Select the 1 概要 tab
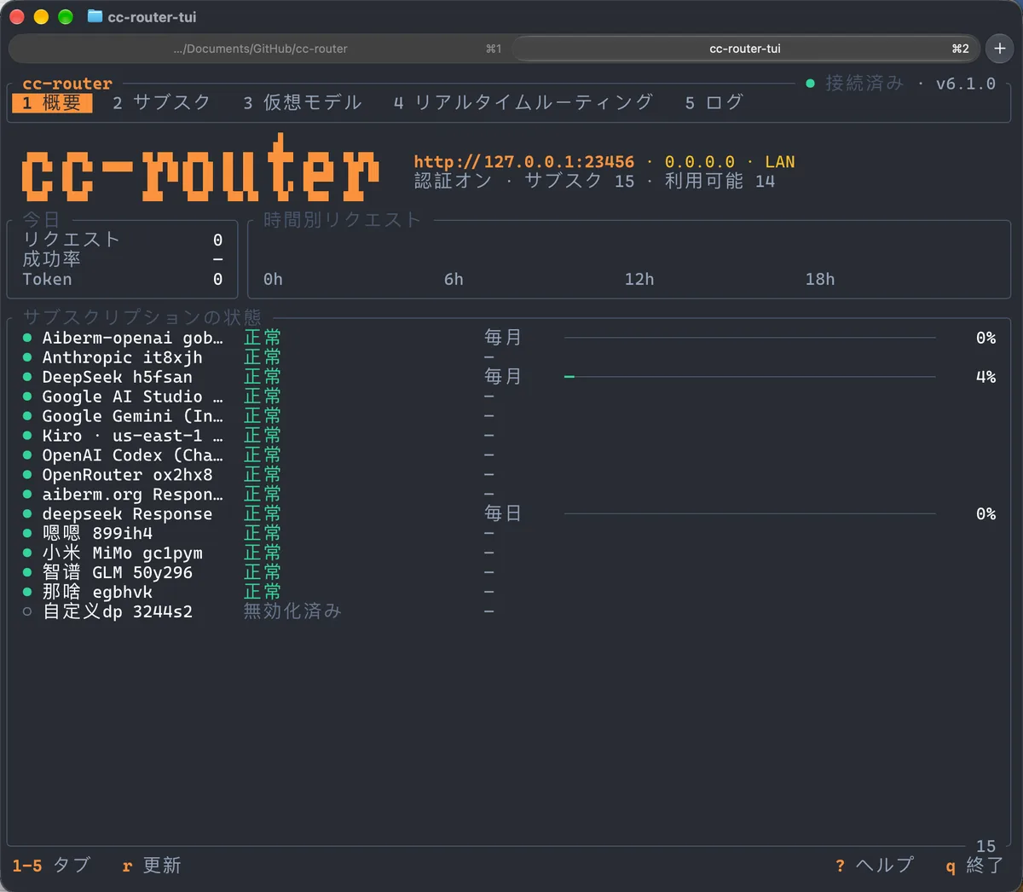Viewport: 1023px width, 892px height. 52,103
